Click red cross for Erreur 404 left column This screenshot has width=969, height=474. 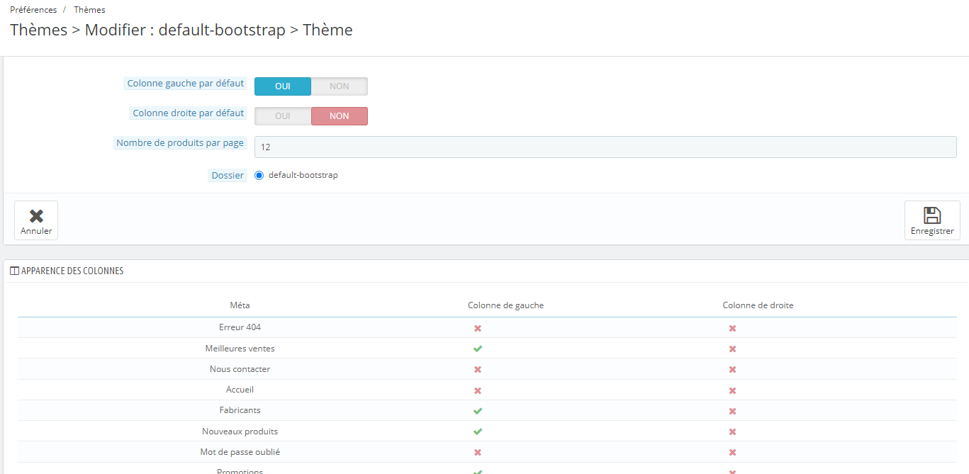click(478, 328)
